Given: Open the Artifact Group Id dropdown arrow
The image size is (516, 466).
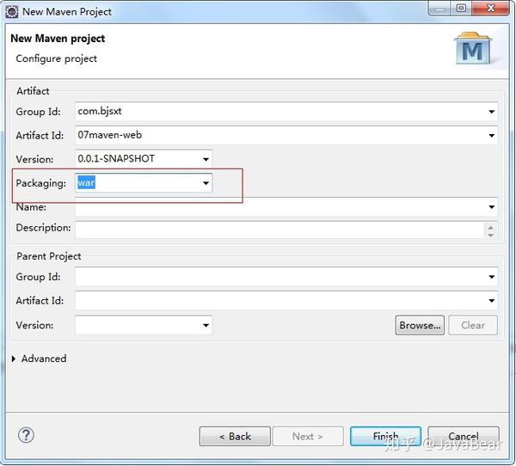Looking at the screenshot, I should pos(491,112).
